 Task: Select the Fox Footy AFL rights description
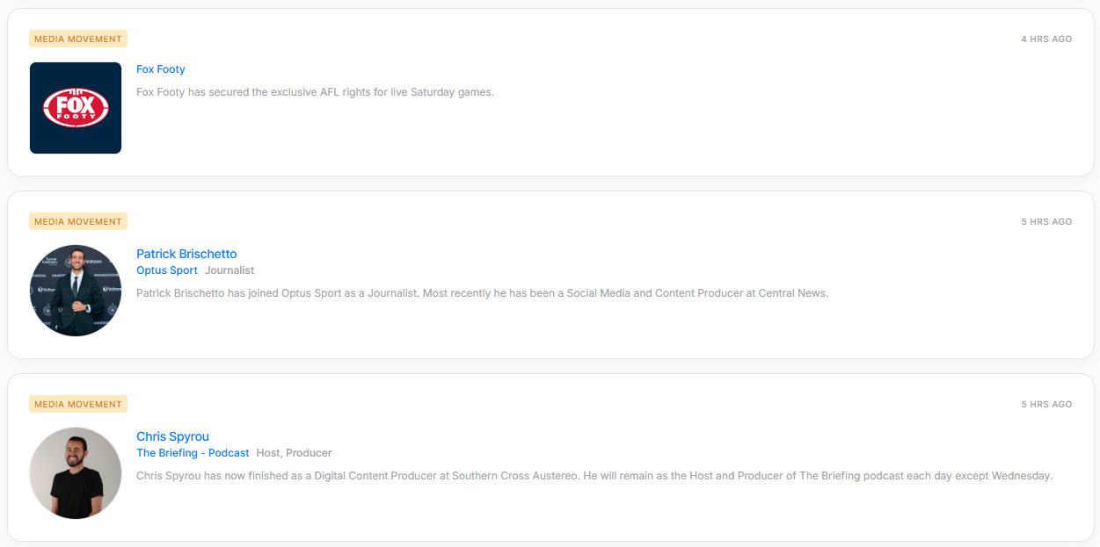[315, 92]
